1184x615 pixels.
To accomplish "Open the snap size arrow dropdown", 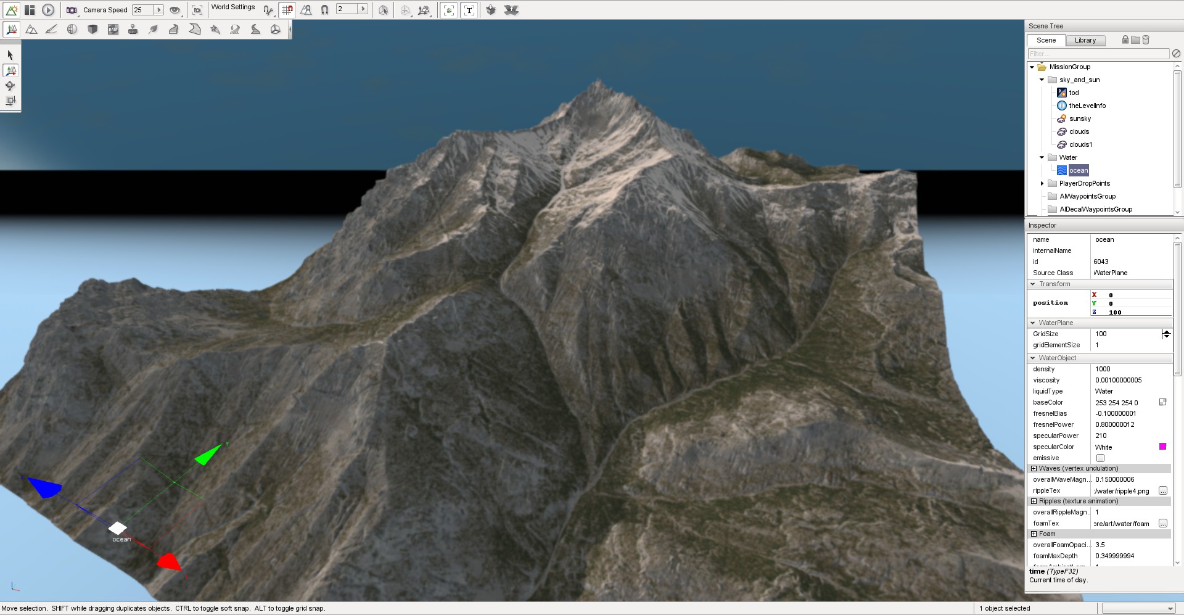I will pos(363,9).
